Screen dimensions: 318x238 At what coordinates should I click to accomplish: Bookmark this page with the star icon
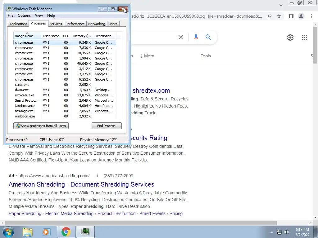click(x=279, y=16)
